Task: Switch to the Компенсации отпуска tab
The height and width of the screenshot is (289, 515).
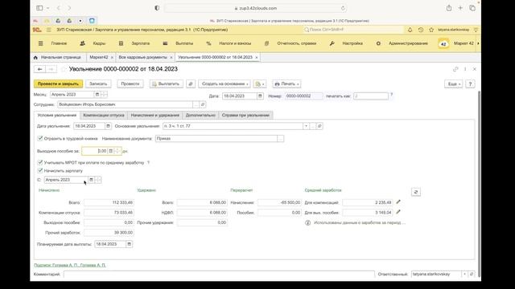Action: point(104,116)
